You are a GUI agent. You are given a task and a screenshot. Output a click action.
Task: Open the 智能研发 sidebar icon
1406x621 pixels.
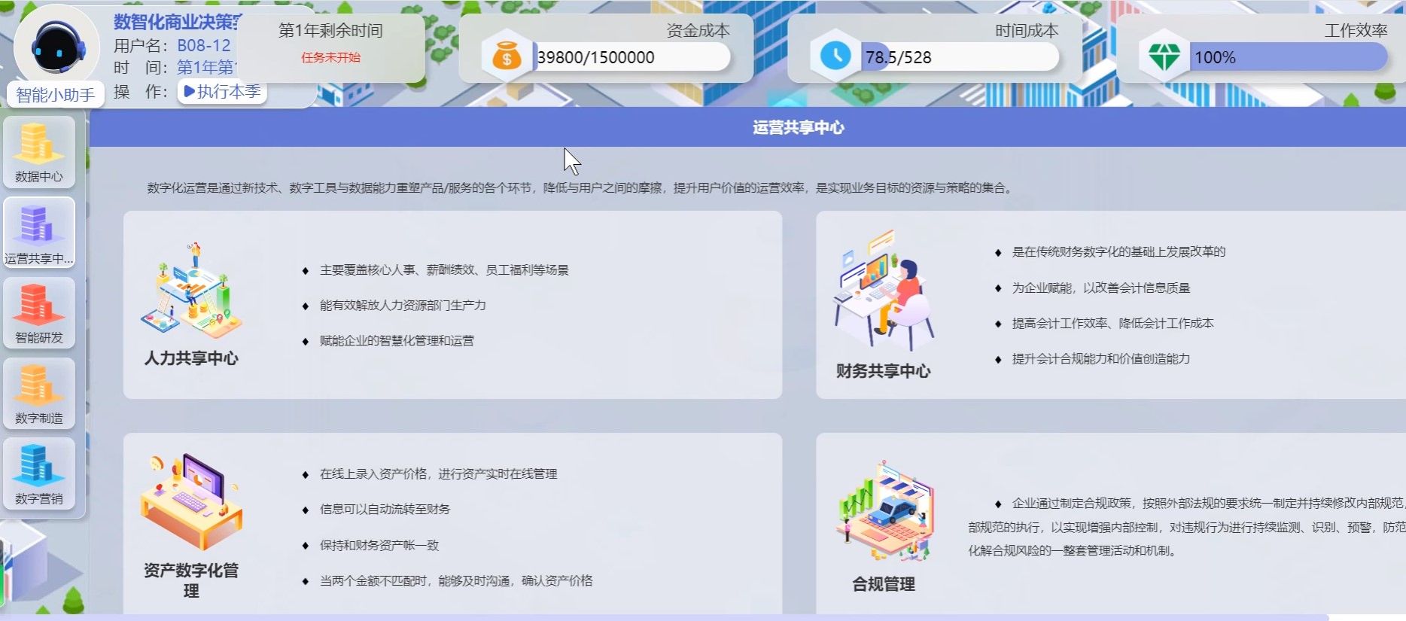[x=39, y=312]
